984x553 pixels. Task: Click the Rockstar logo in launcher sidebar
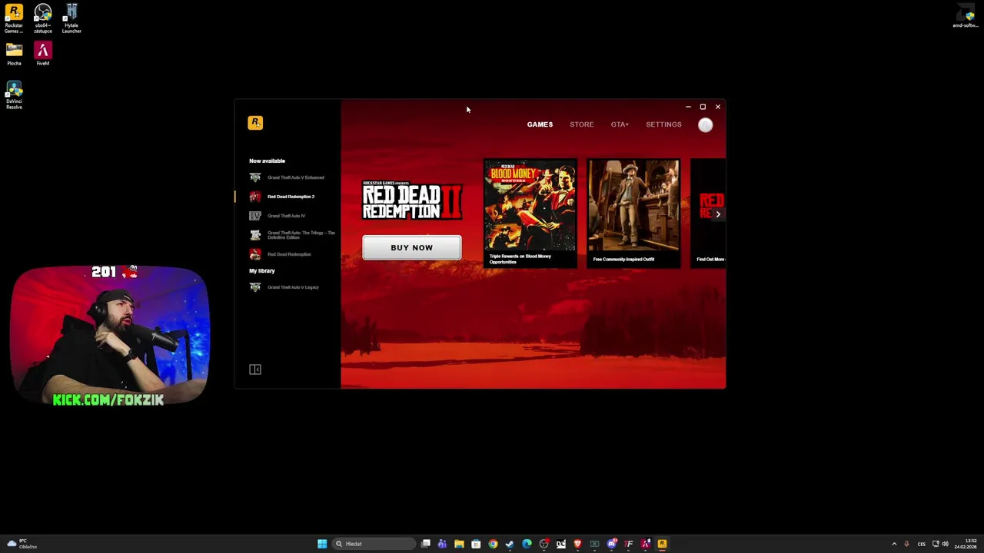[x=255, y=123]
